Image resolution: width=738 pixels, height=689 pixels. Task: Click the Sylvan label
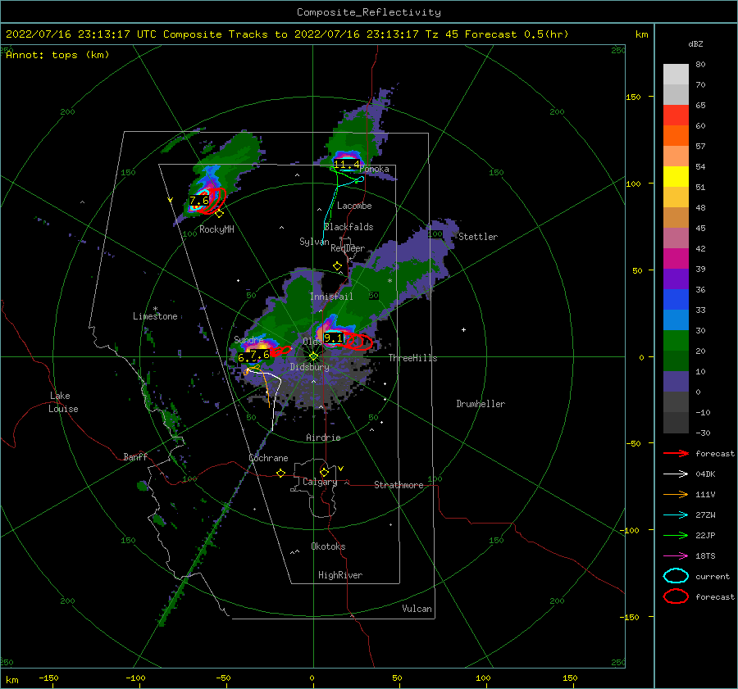point(314,242)
